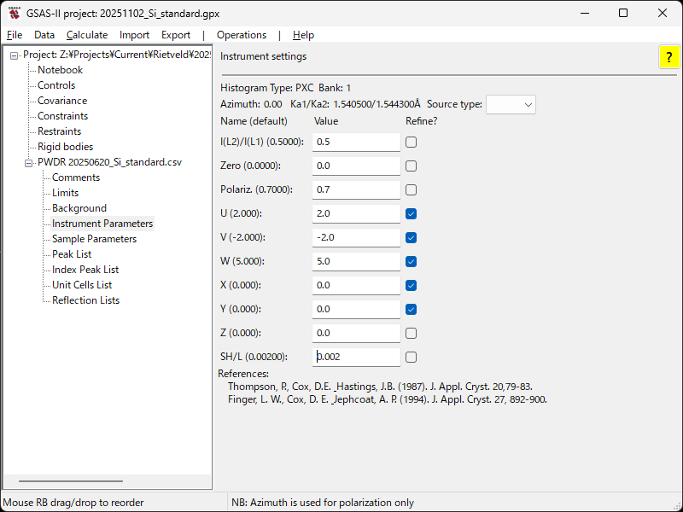Image resolution: width=683 pixels, height=512 pixels.
Task: Collapse the PWDR 20250620_Si_standard.csv tree node
Action: [29, 162]
